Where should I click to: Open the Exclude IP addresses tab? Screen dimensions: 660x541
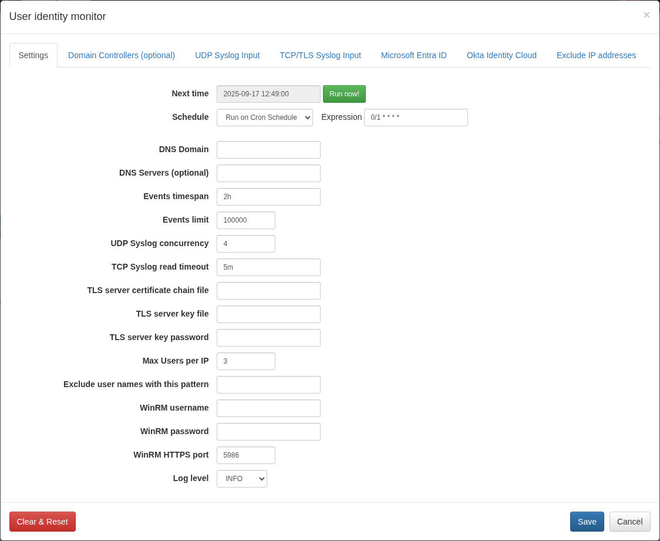pos(596,55)
